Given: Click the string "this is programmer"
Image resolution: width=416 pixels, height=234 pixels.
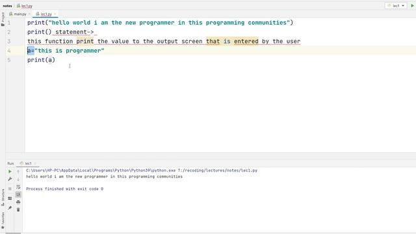Looking at the screenshot, I should pyautogui.click(x=70, y=51).
